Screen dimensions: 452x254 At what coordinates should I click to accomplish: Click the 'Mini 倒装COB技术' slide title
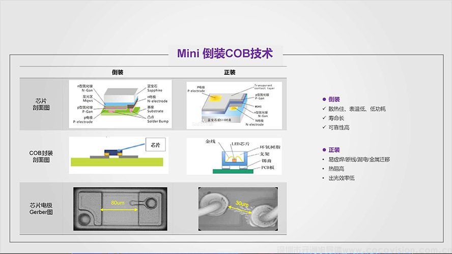click(224, 53)
